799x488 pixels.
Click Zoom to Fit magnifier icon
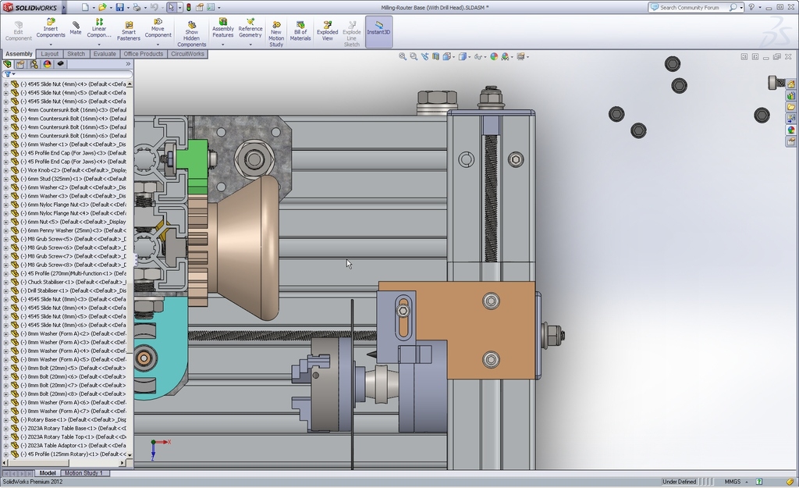click(x=403, y=56)
